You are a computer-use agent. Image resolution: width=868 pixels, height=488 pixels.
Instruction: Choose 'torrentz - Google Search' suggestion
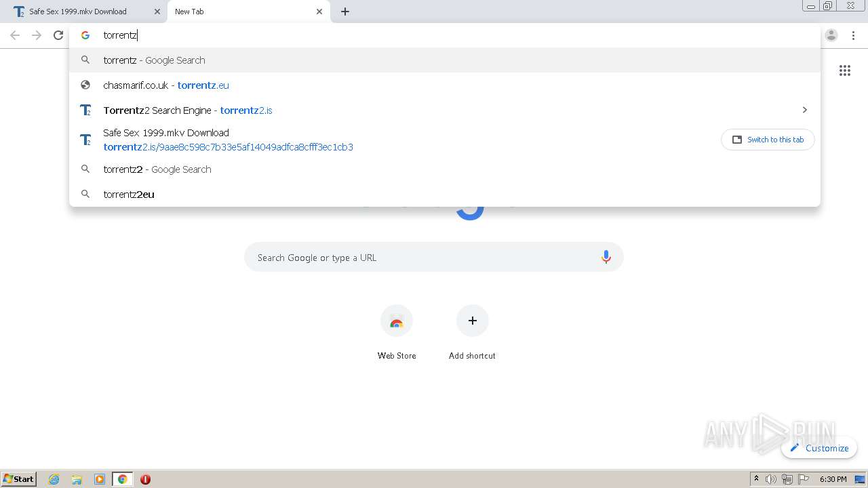click(x=445, y=60)
